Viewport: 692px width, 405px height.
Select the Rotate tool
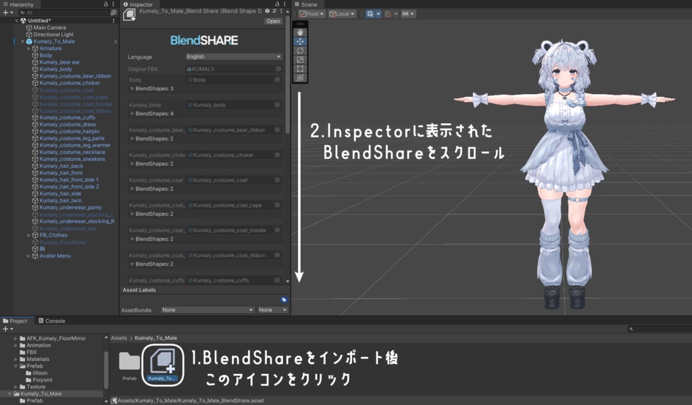point(300,51)
